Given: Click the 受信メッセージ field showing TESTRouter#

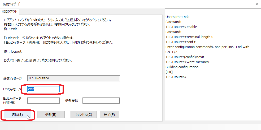Looking at the screenshot, I should (73, 78).
